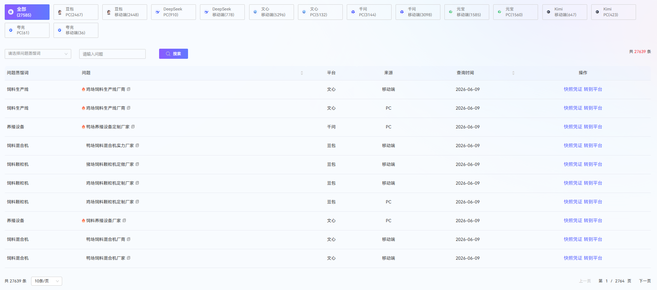Switch to the 豆包 PC(2467) tab

tap(76, 12)
